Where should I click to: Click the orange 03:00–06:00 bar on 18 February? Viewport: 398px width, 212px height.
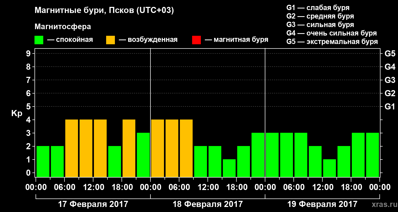[172, 148]
